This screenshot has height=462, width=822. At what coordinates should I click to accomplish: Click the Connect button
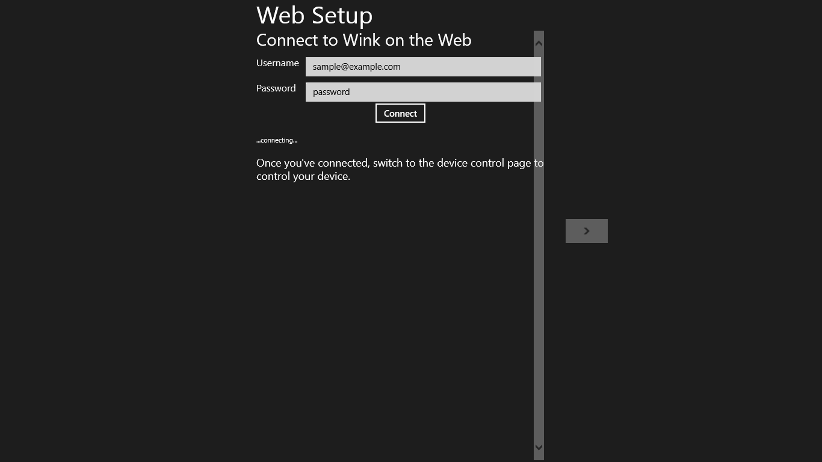pyautogui.click(x=400, y=113)
